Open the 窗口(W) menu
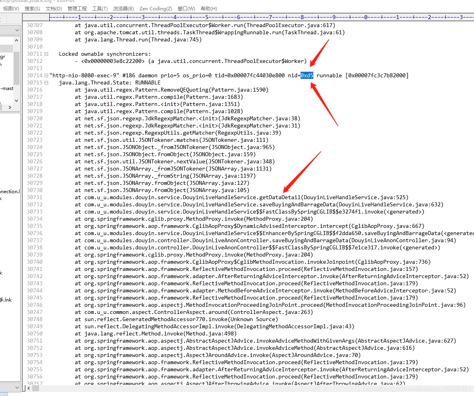Image resolution: width=474 pixels, height=396 pixels. (x=186, y=8)
